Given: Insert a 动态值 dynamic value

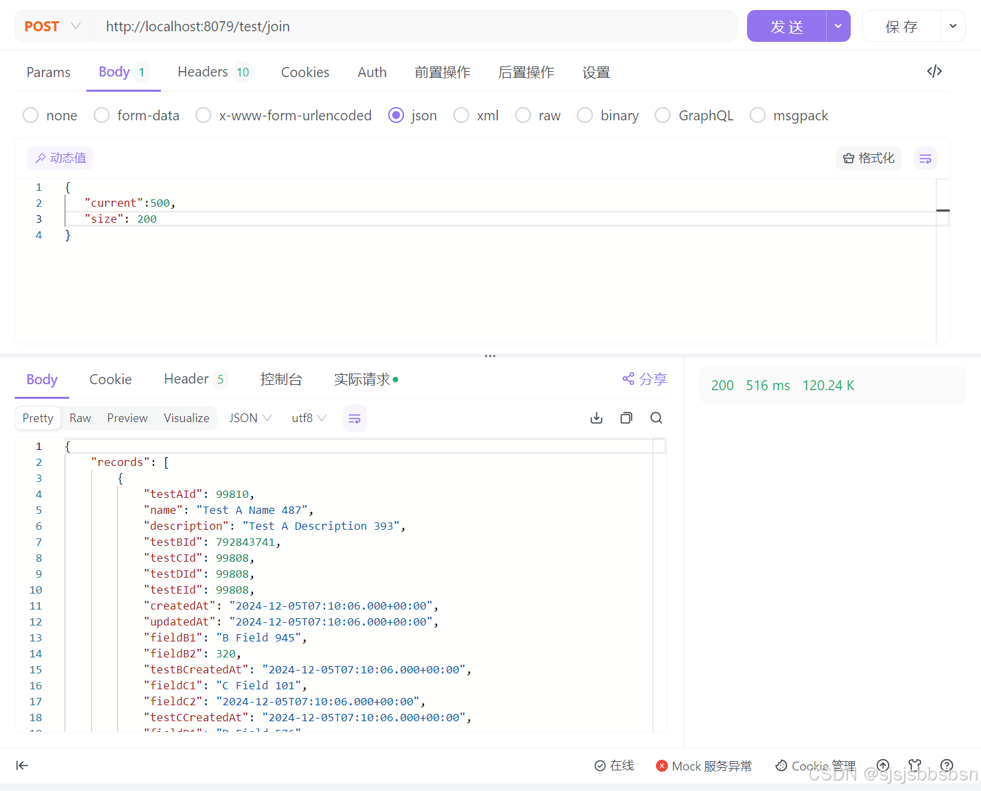Looking at the screenshot, I should (x=60, y=158).
